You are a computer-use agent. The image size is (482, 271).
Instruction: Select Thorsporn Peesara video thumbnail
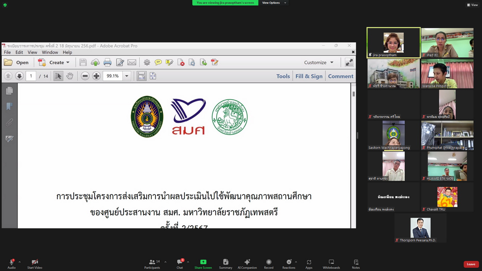420,228
